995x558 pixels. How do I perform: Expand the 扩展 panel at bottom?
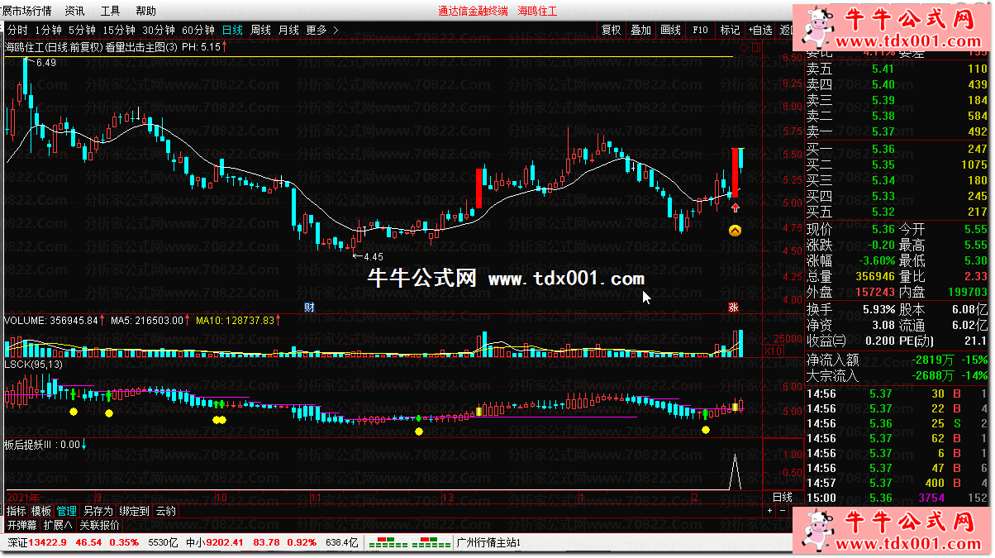pos(59,525)
